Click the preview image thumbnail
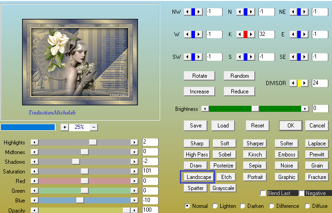This screenshot has width=332, height=213. pos(80,62)
